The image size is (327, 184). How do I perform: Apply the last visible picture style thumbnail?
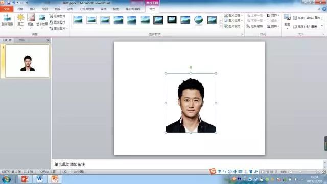(x=212, y=20)
